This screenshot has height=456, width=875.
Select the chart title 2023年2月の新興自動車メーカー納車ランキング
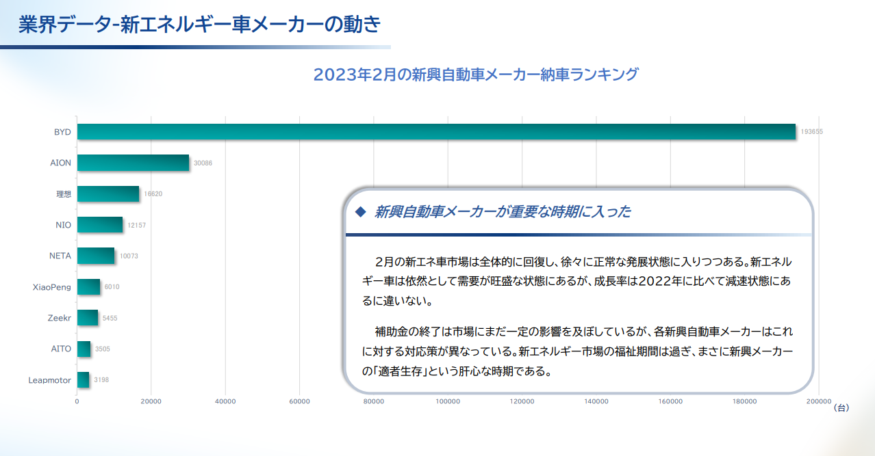click(475, 75)
